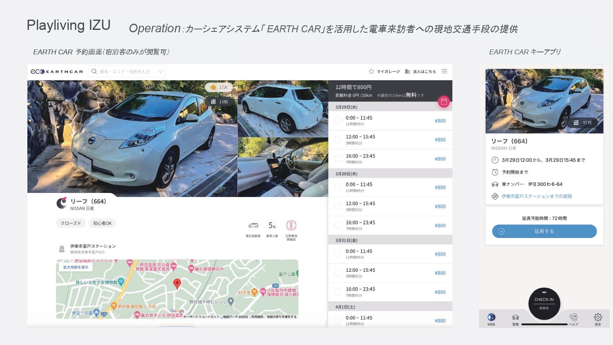The width and height of the screenshot is (613, 345).
Task: Click the 17人 favorites star badge
Action: 219,87
